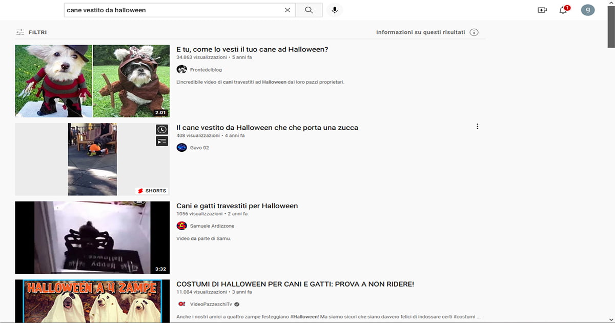Add Shorts video to Watch Later
This screenshot has height=323, width=615.
pyautogui.click(x=162, y=130)
